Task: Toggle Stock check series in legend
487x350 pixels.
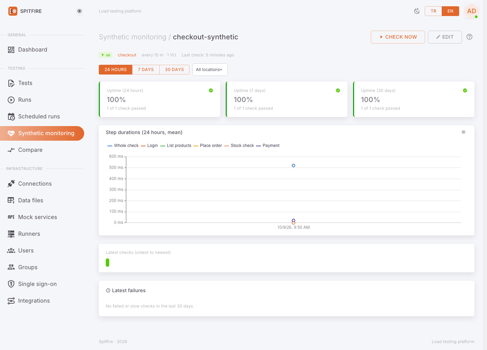Action: pos(239,146)
